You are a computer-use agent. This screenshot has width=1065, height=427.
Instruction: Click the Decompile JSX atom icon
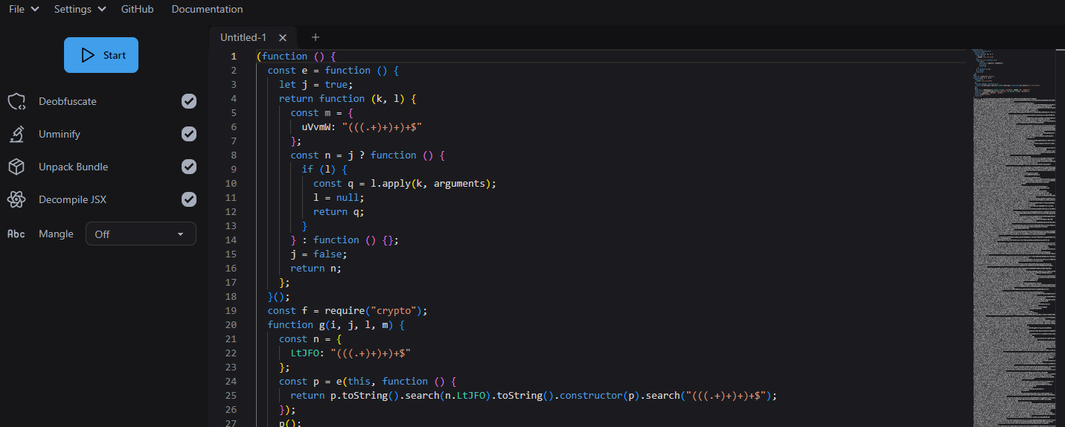coord(16,200)
